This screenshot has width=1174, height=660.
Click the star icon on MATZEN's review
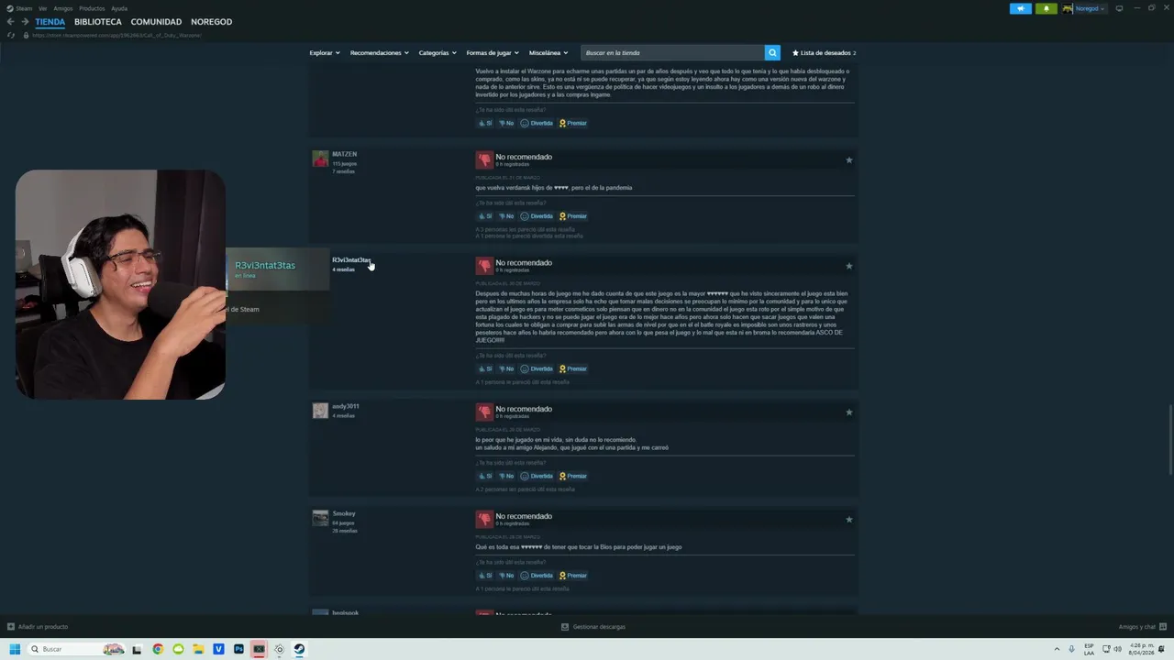(848, 160)
